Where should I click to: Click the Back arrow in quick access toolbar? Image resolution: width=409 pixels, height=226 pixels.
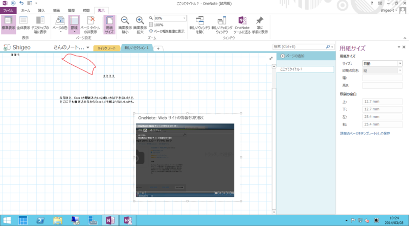pos(13,3)
